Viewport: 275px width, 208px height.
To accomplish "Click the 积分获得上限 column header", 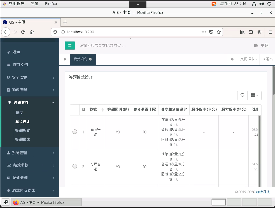I will pyautogui.click(x=145, y=110).
